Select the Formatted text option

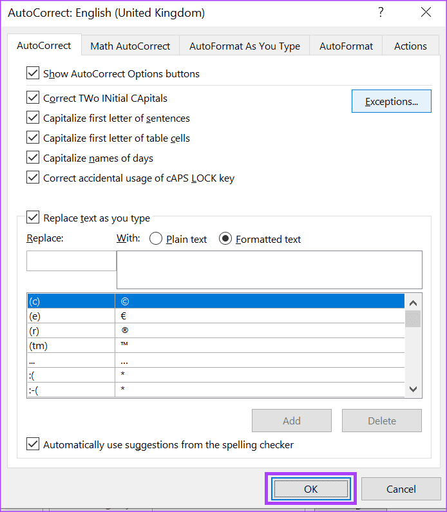pos(225,239)
